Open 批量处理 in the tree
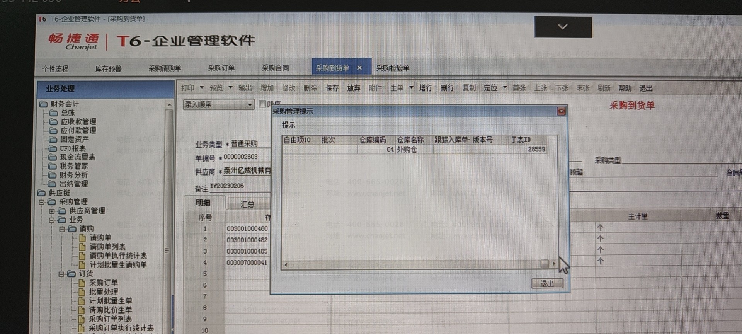The image size is (742, 334). 103,292
